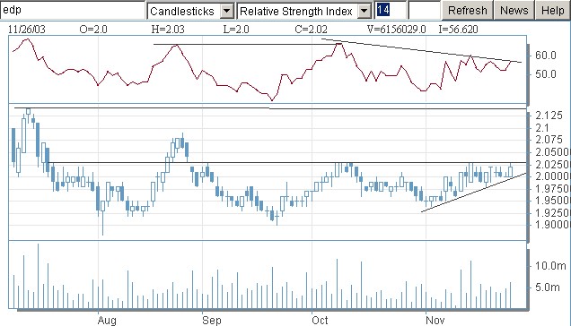The image size is (571, 326).
Task: Open the News button
Action: click(514, 10)
